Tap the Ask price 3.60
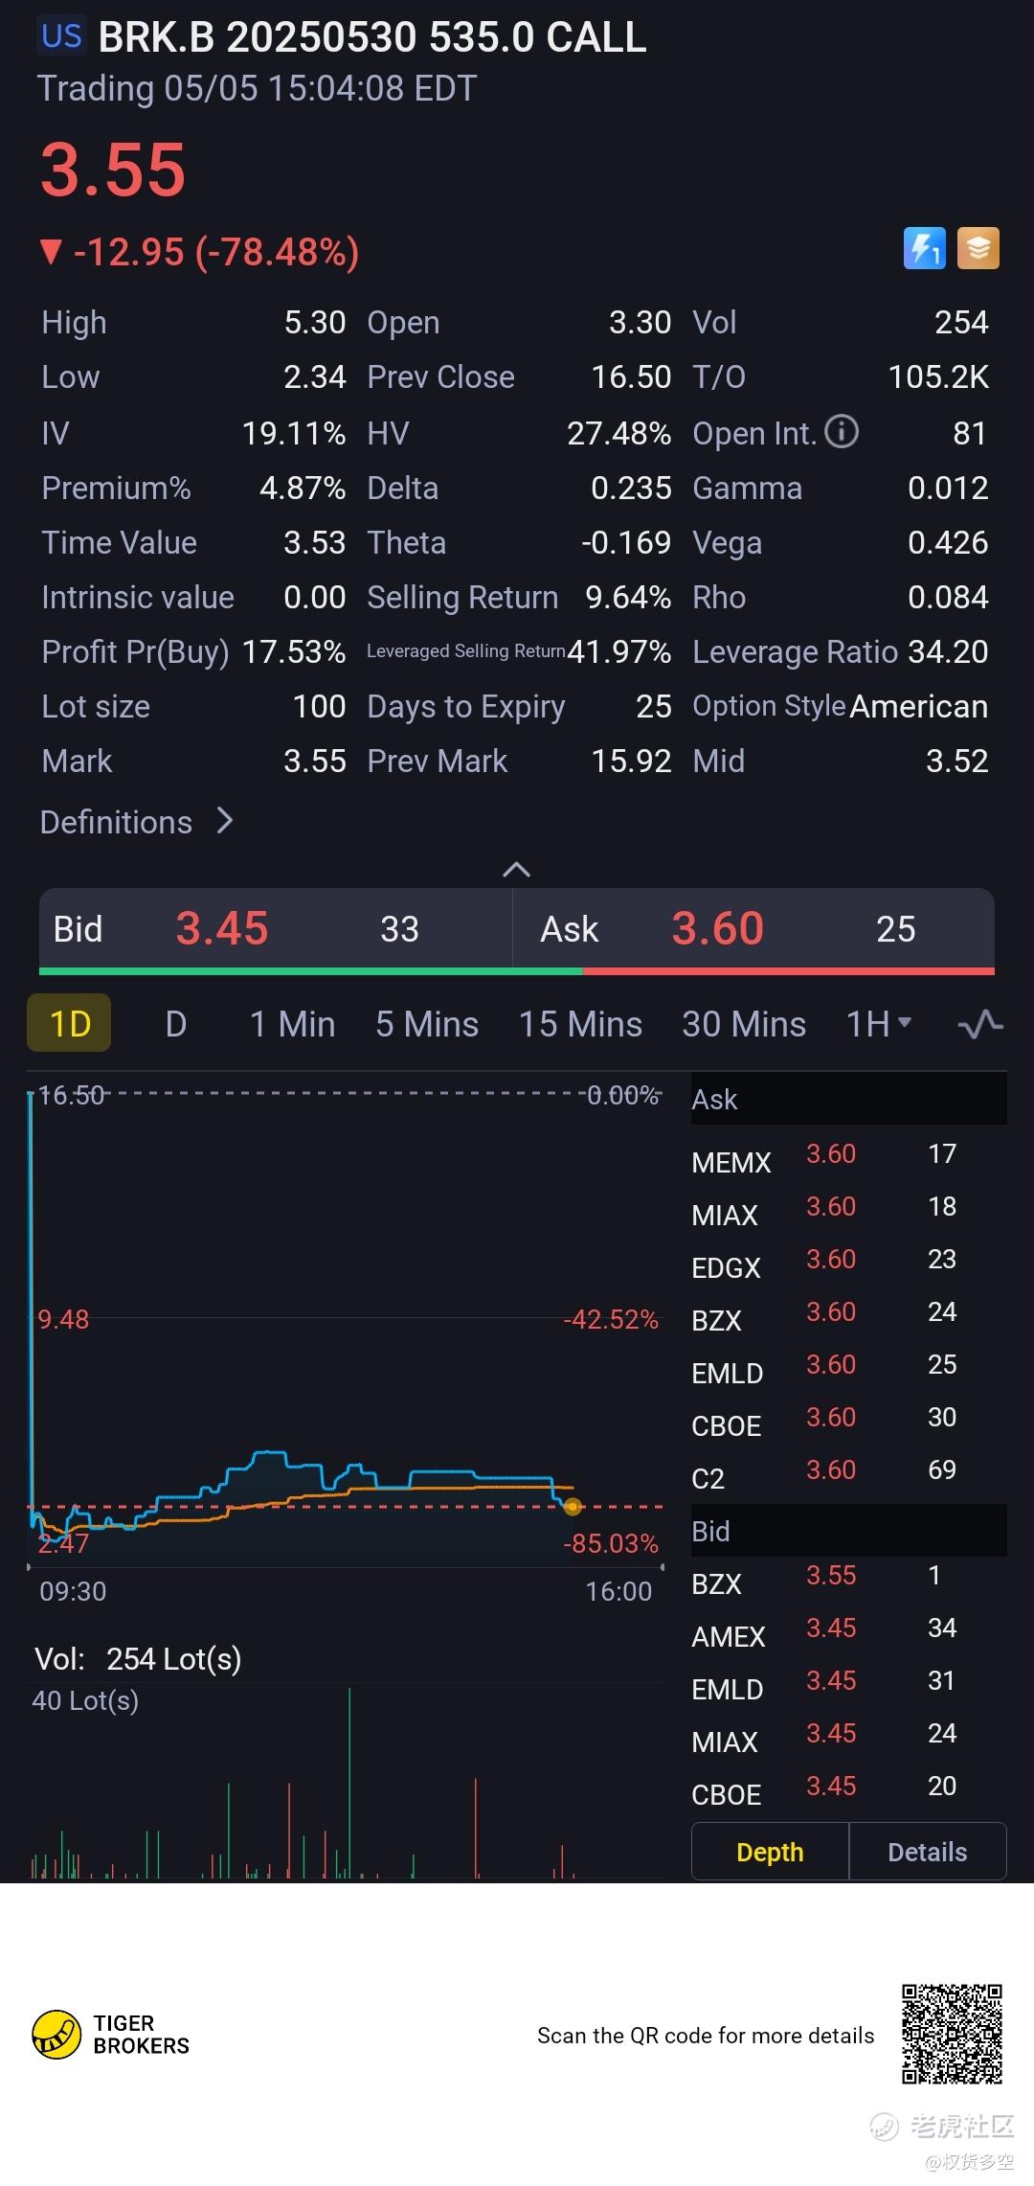The height and width of the screenshot is (2186, 1034). point(718,928)
